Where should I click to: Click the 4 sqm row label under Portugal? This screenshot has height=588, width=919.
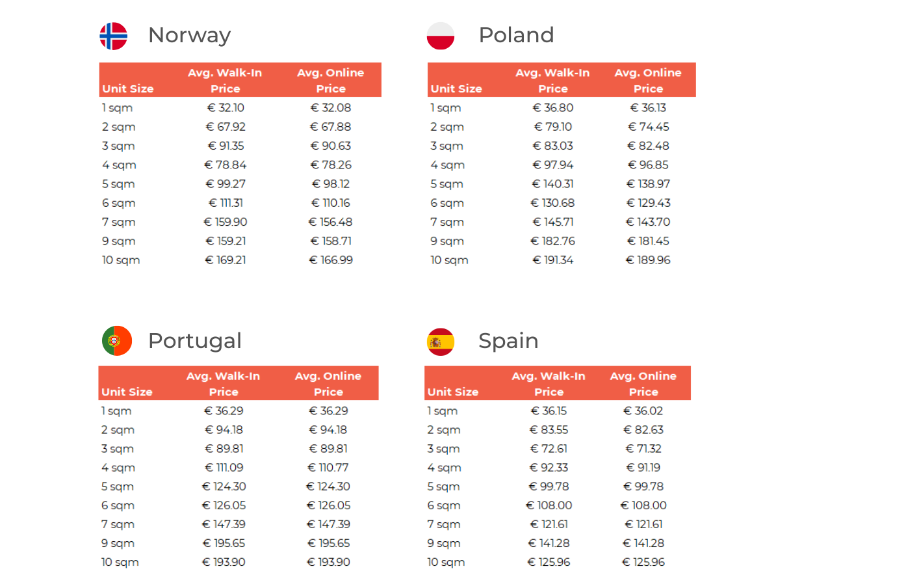(x=118, y=468)
